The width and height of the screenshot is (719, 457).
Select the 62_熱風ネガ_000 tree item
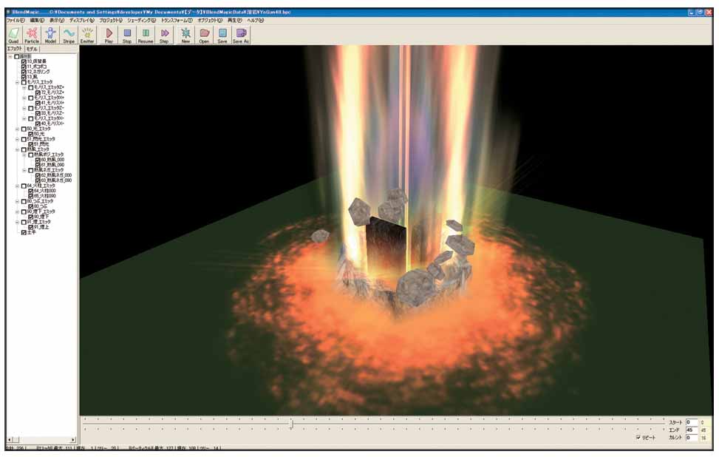[x=56, y=175]
